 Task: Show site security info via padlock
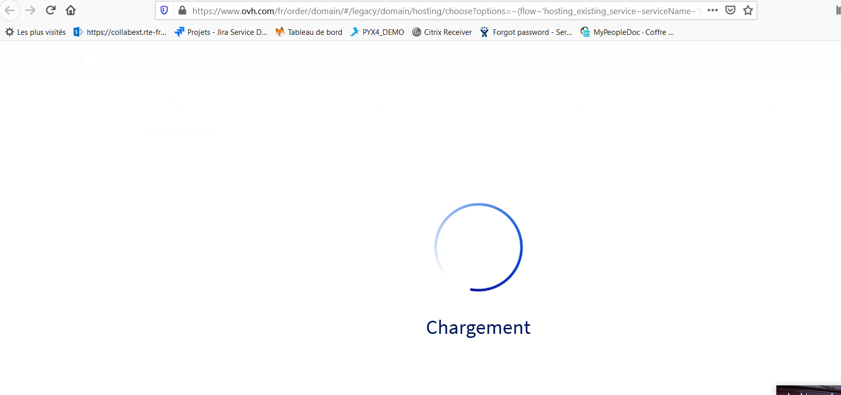pyautogui.click(x=182, y=10)
